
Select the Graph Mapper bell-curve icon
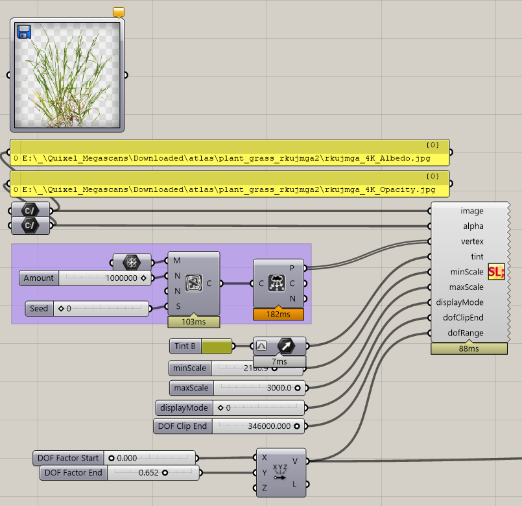262,346
